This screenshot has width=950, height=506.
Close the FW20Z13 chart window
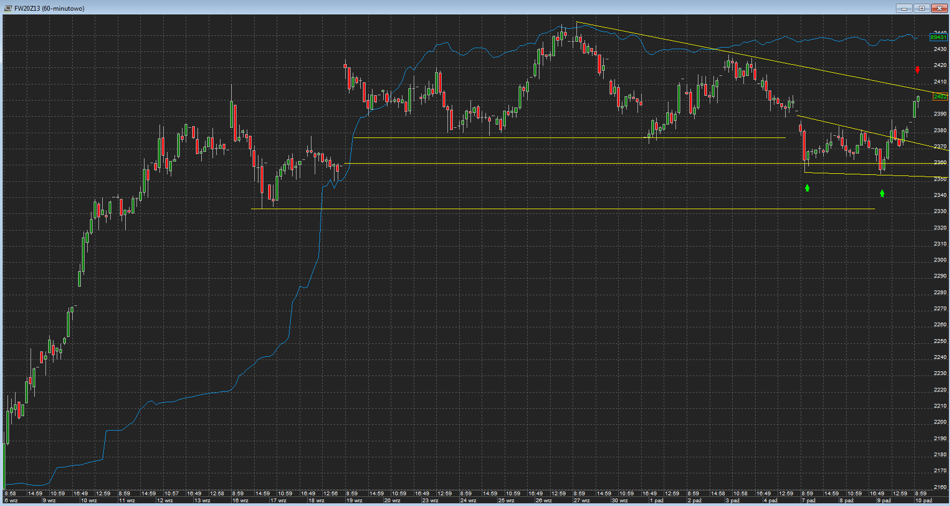(x=940, y=8)
